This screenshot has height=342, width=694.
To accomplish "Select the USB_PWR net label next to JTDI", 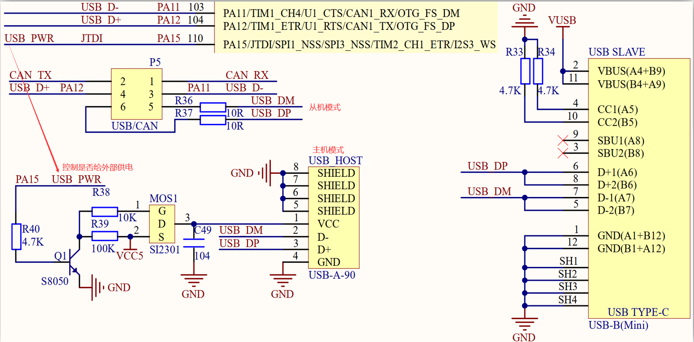I will 29,38.
